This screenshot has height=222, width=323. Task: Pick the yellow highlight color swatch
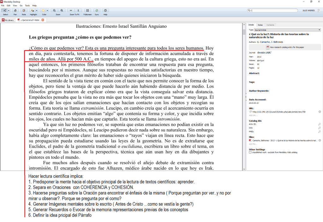pyautogui.click(x=43, y=10)
